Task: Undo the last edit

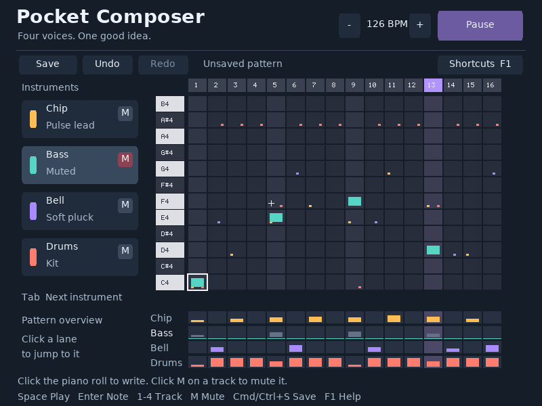Action: click(108, 64)
